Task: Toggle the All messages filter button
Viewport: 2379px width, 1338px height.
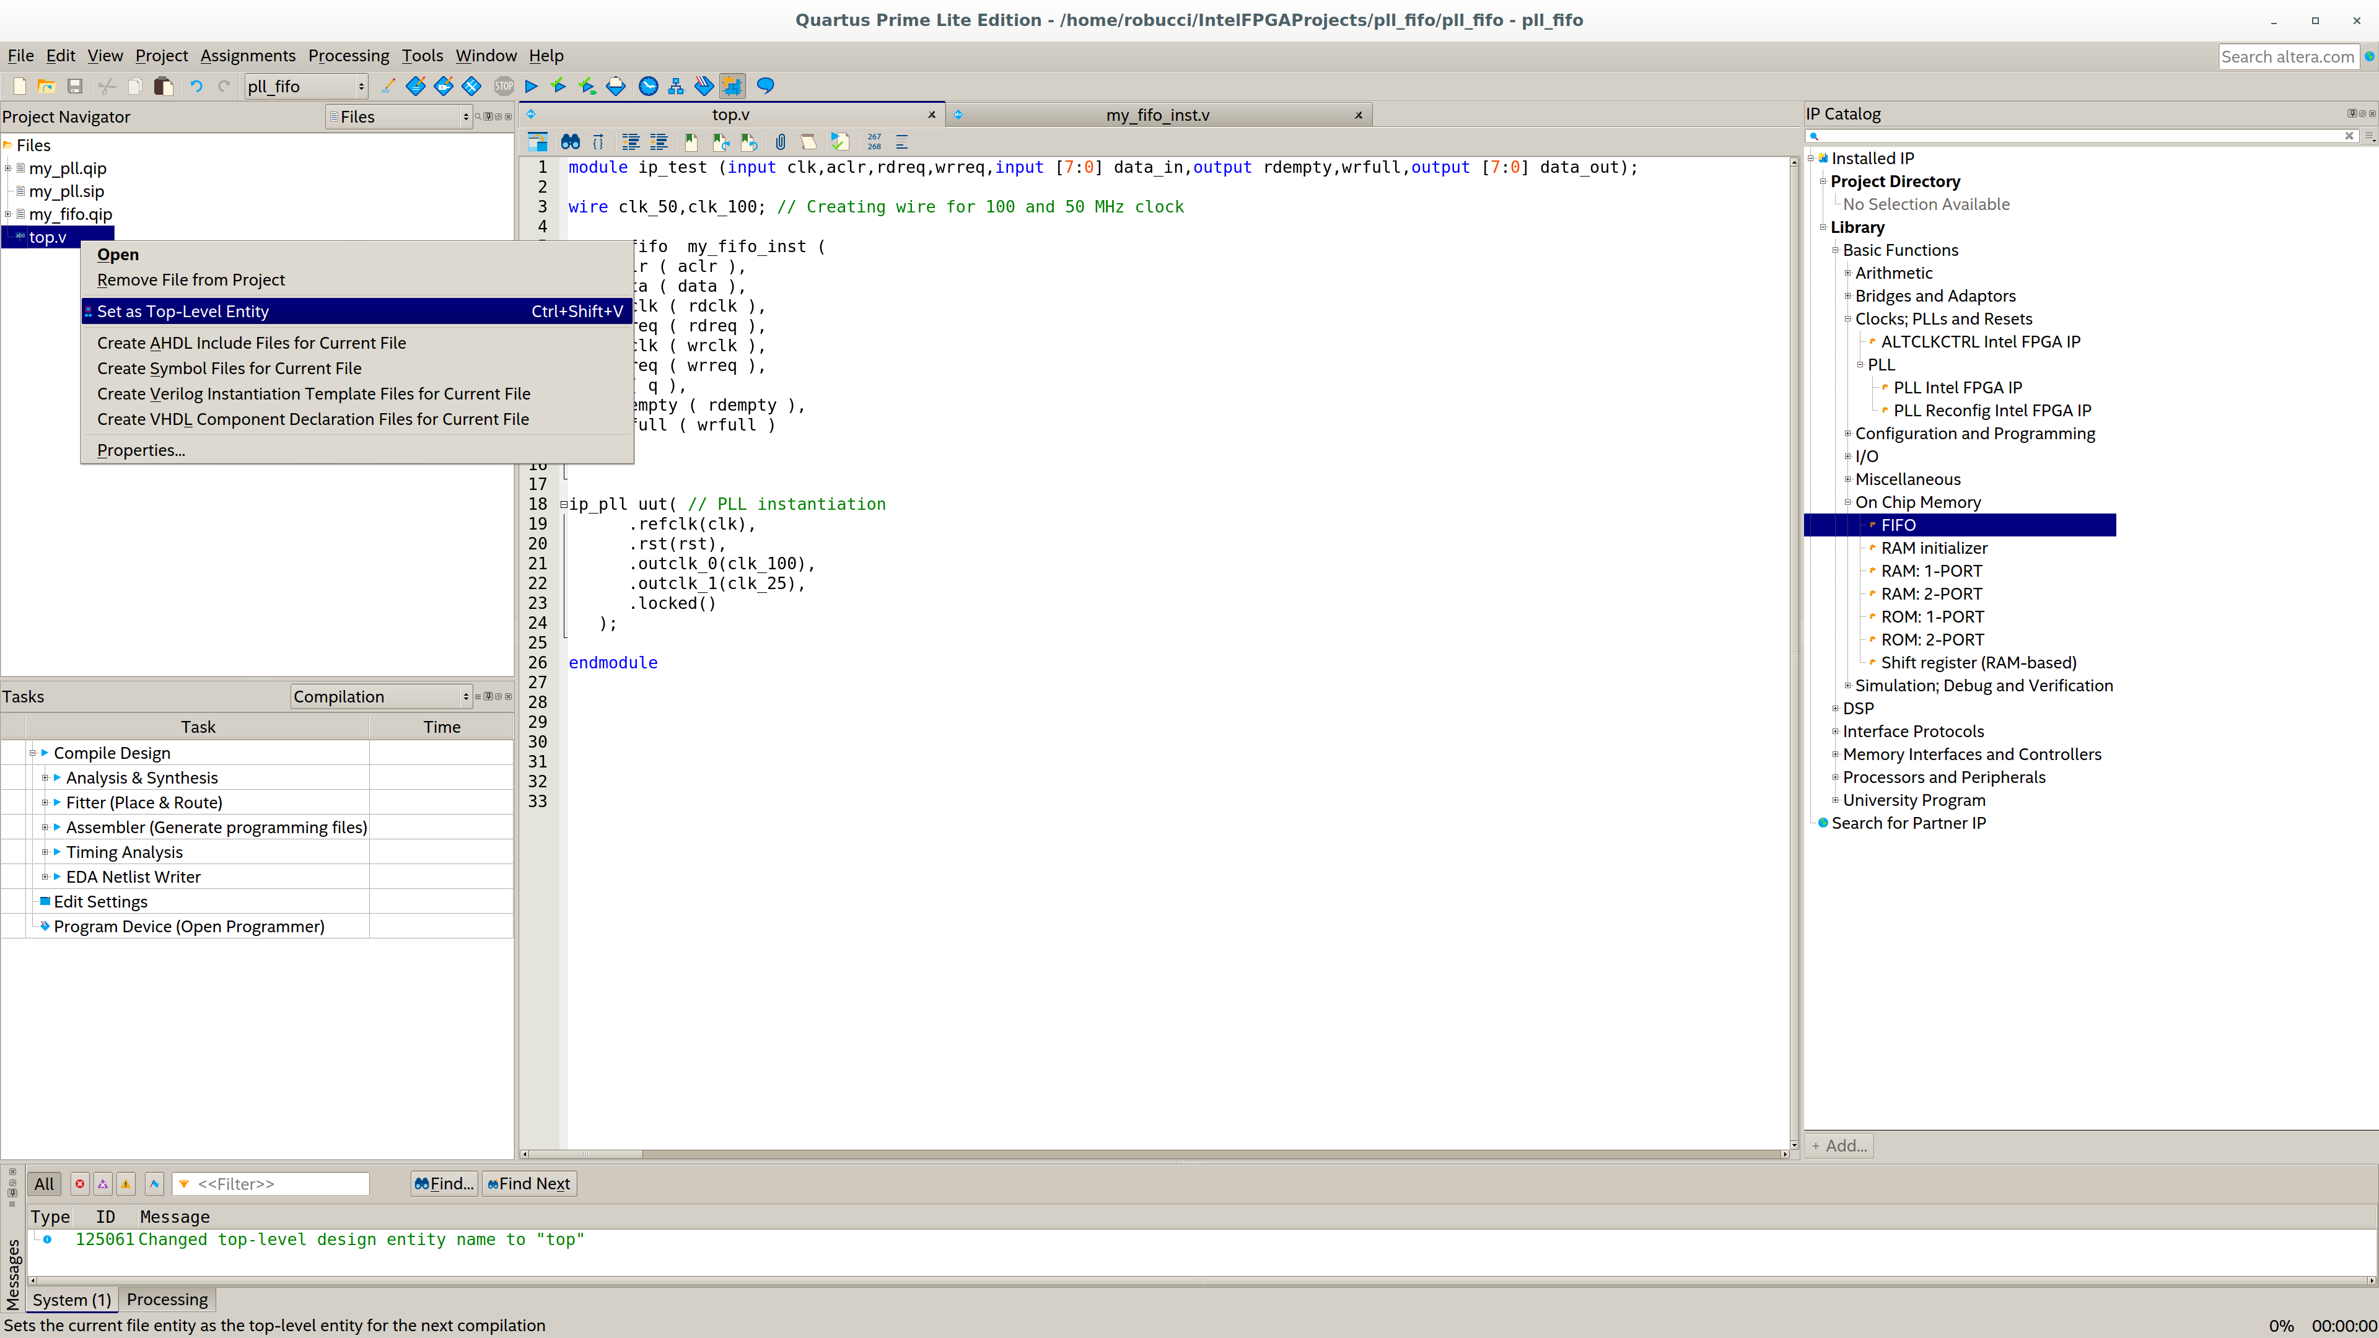Action: point(45,1184)
